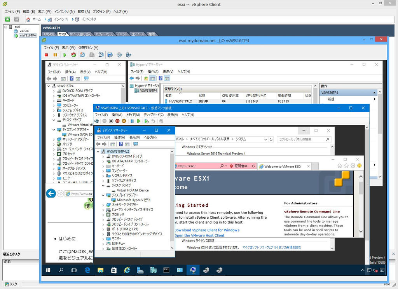The image size is (398, 289).
Task: Pause the Hyper-V VM with the blue pause icon
Action: click(132, 121)
